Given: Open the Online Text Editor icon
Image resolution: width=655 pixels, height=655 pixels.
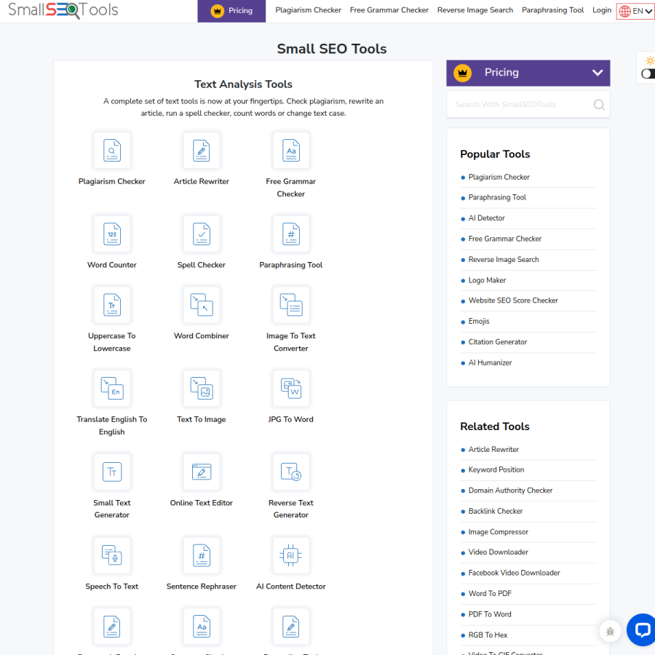Looking at the screenshot, I should (x=202, y=472).
